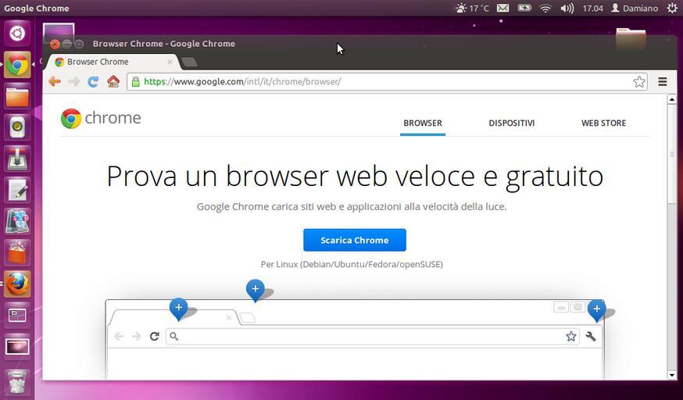Open the workspace switcher launcher icon
The image size is (683, 400).
17,316
